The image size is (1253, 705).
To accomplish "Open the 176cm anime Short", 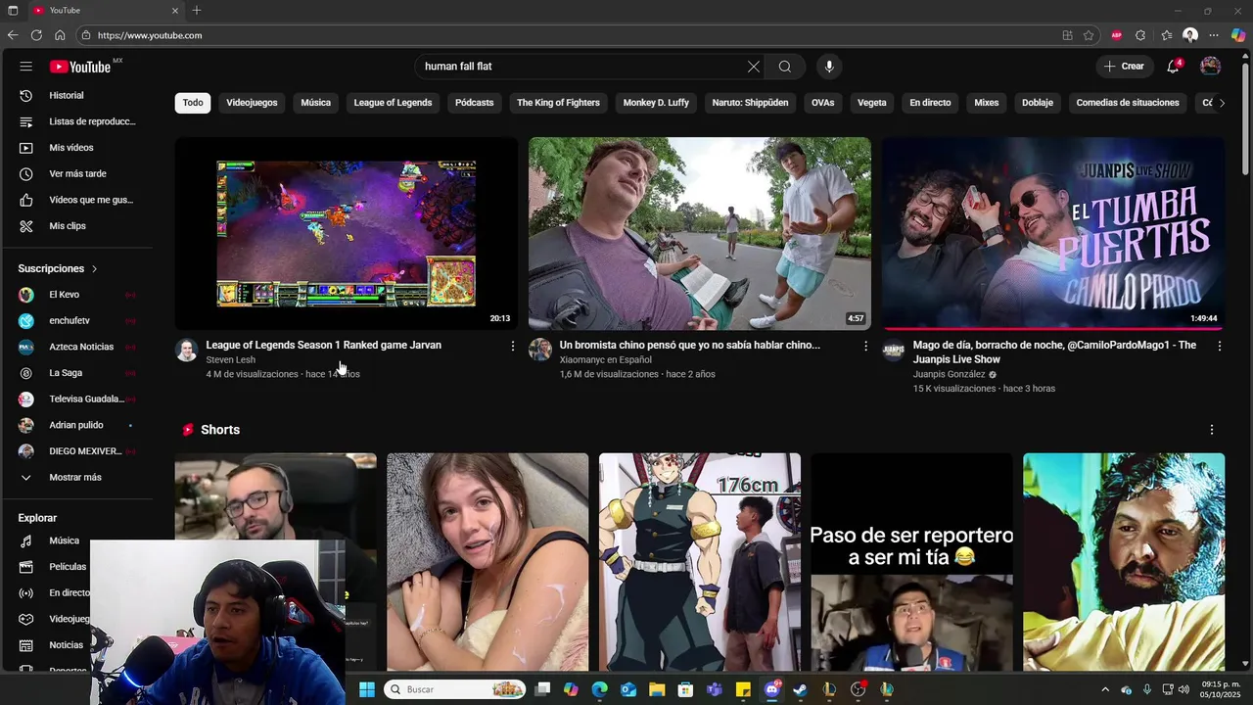I will (x=699, y=562).
